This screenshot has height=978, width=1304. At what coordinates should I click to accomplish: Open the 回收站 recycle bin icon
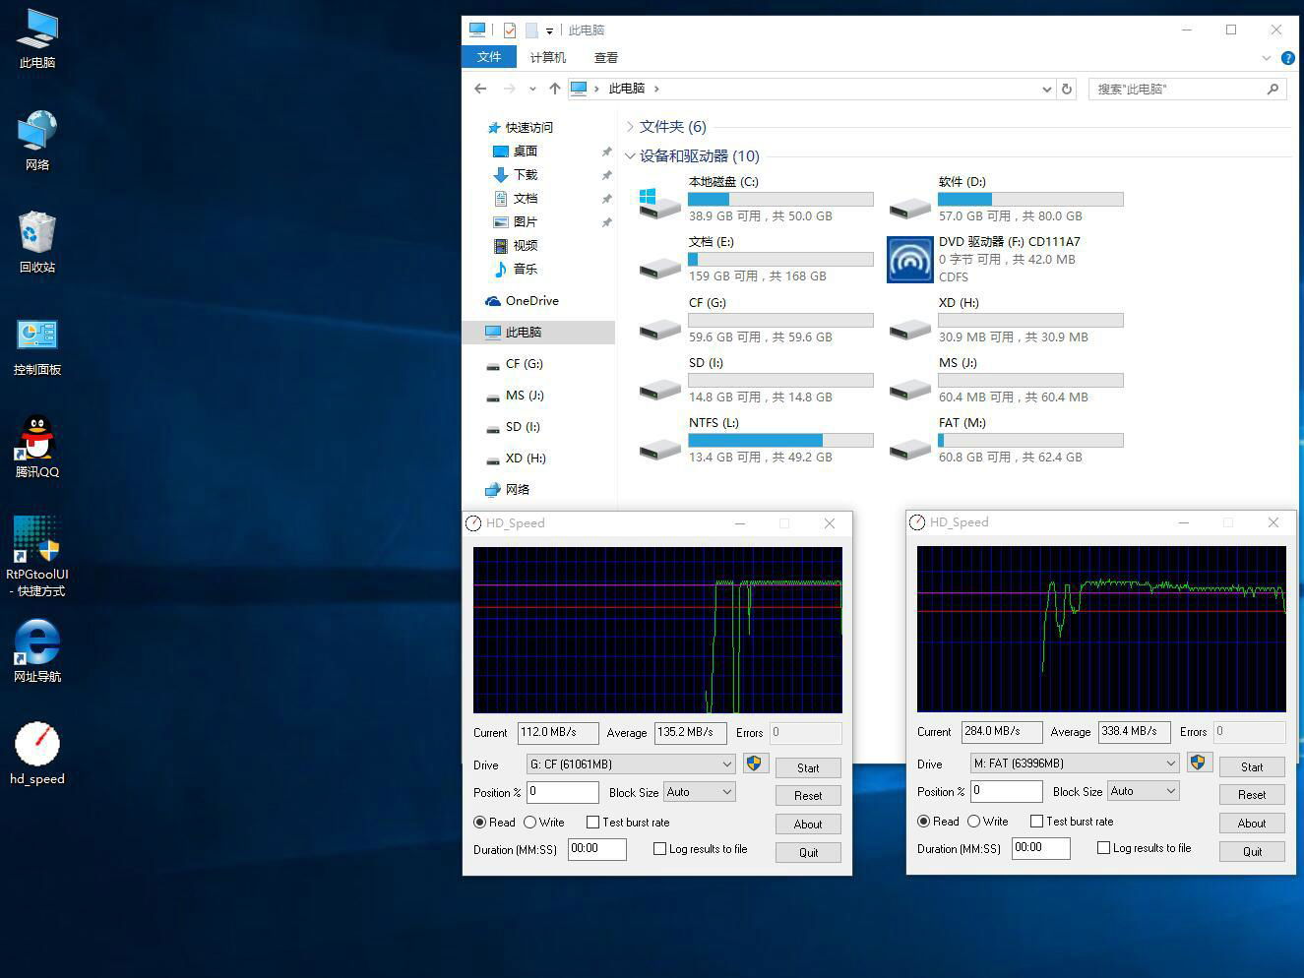click(37, 243)
